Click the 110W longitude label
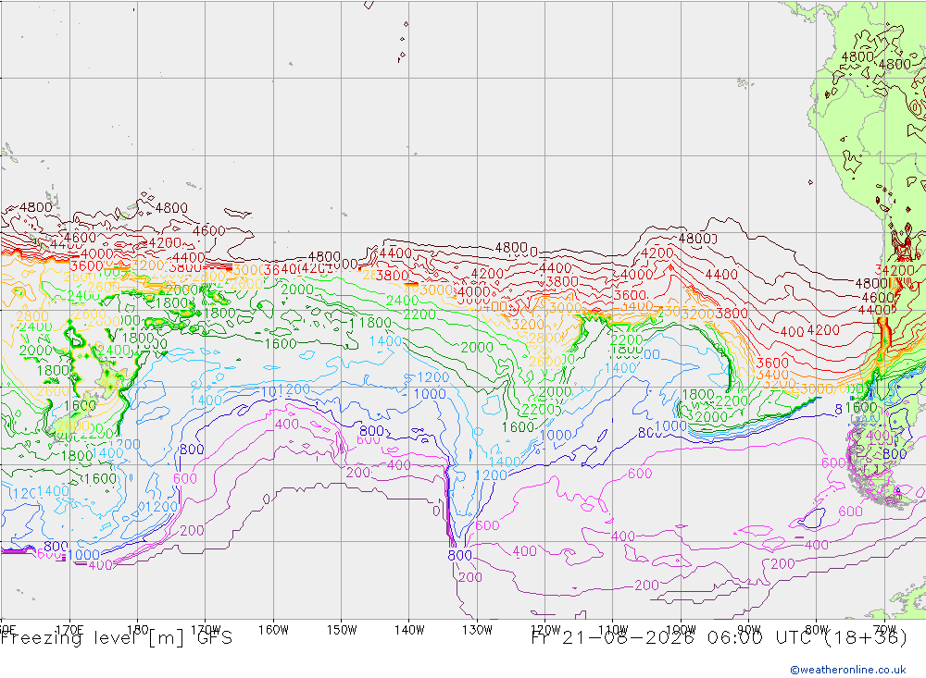This screenshot has width=926, height=678. click(x=613, y=630)
